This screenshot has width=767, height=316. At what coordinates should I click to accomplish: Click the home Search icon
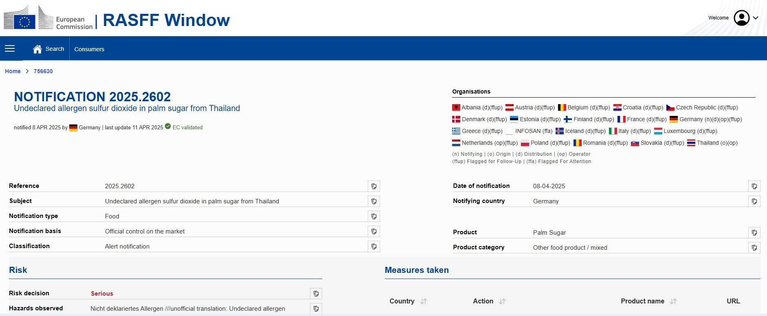pos(37,49)
